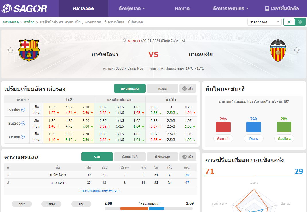Image resolution: width=307 pixels, height=212 pixels.
Task: Click Bet365 opening away odds 8.00
Action: [x=86, y=120]
